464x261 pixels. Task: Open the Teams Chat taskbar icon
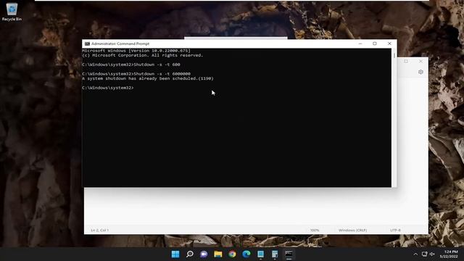204,254
